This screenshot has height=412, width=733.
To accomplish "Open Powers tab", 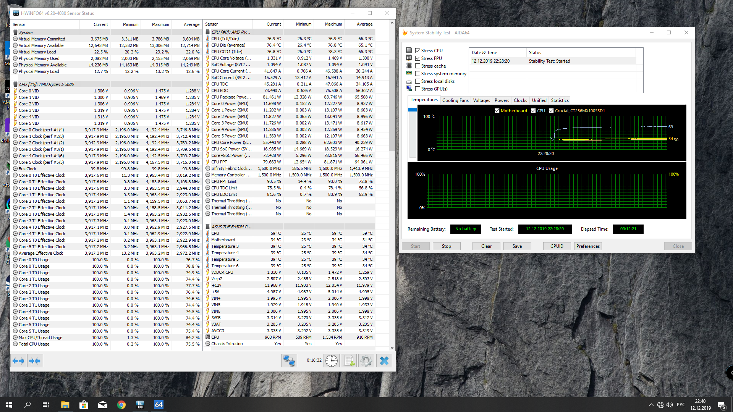I will click(x=502, y=100).
